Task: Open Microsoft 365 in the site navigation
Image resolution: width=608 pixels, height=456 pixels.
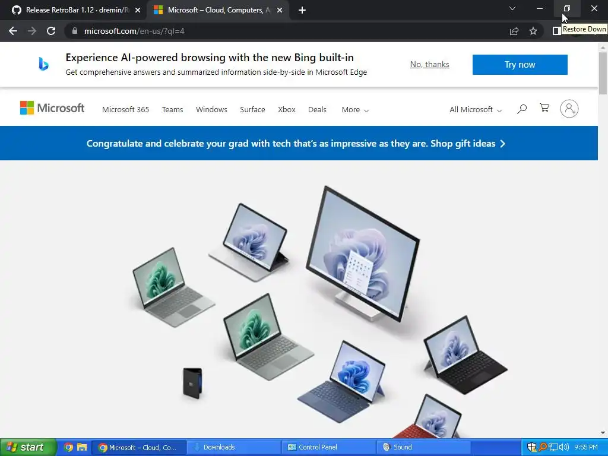Action: [126, 110]
